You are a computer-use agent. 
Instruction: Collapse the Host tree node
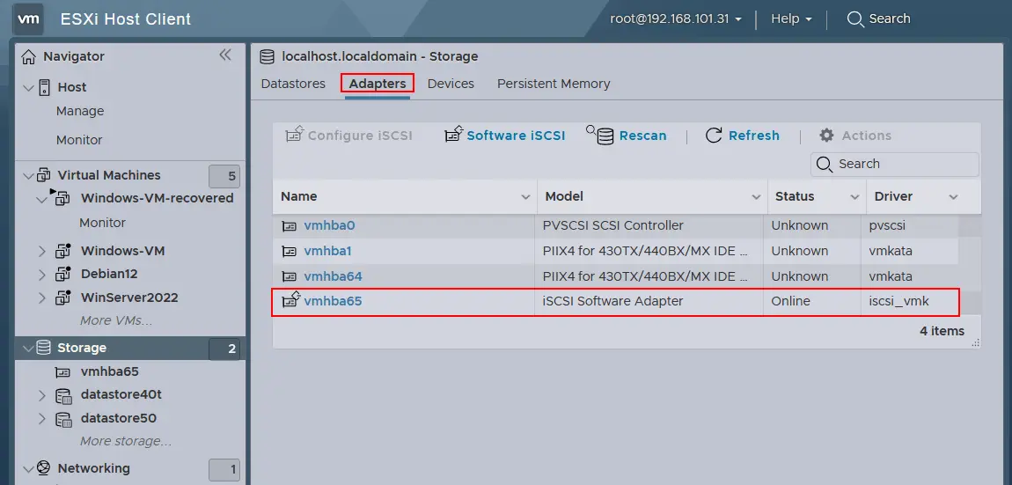[x=28, y=87]
